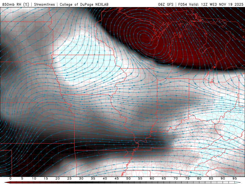
Task: Click the colorbar label '75'
Action: pos(187,178)
